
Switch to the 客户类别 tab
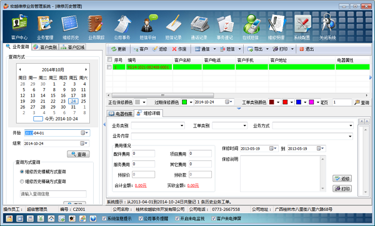click(x=46, y=47)
